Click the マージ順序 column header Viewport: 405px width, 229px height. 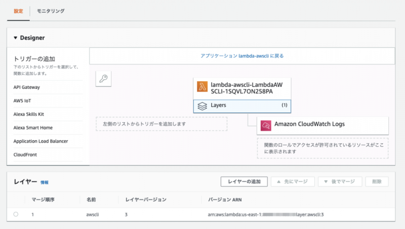pos(43,200)
